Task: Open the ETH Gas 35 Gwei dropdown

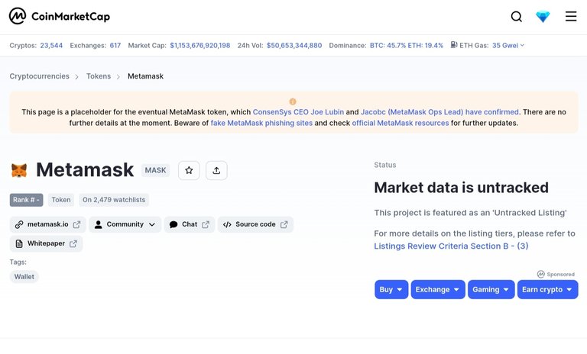Action: pos(508,46)
